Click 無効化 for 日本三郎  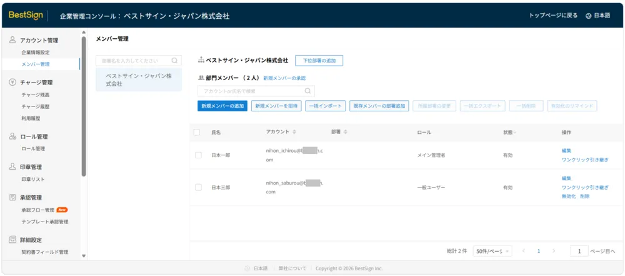(569, 197)
